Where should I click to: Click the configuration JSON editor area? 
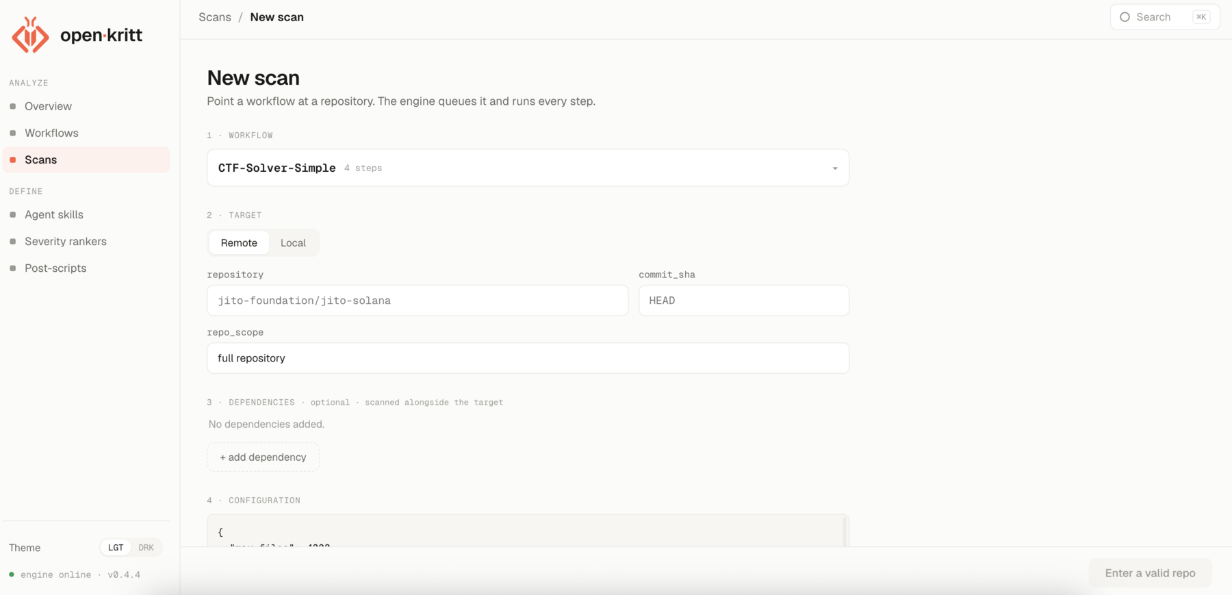pyautogui.click(x=524, y=531)
